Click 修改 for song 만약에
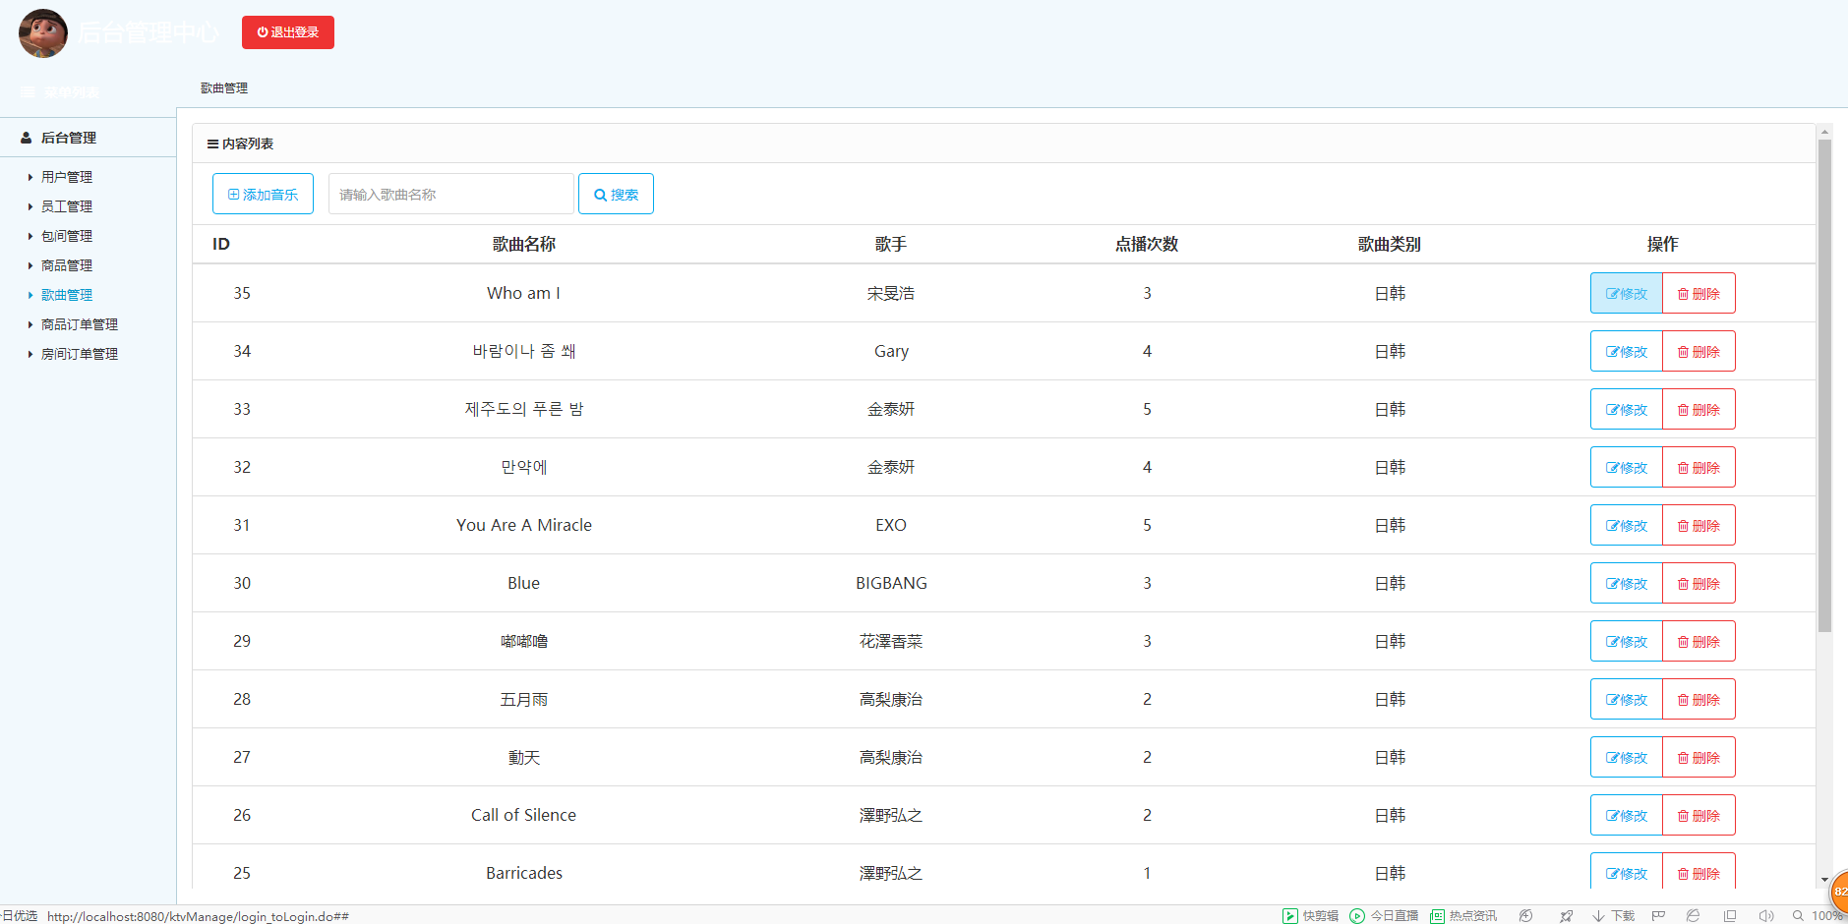1848x924 pixels. (x=1627, y=467)
